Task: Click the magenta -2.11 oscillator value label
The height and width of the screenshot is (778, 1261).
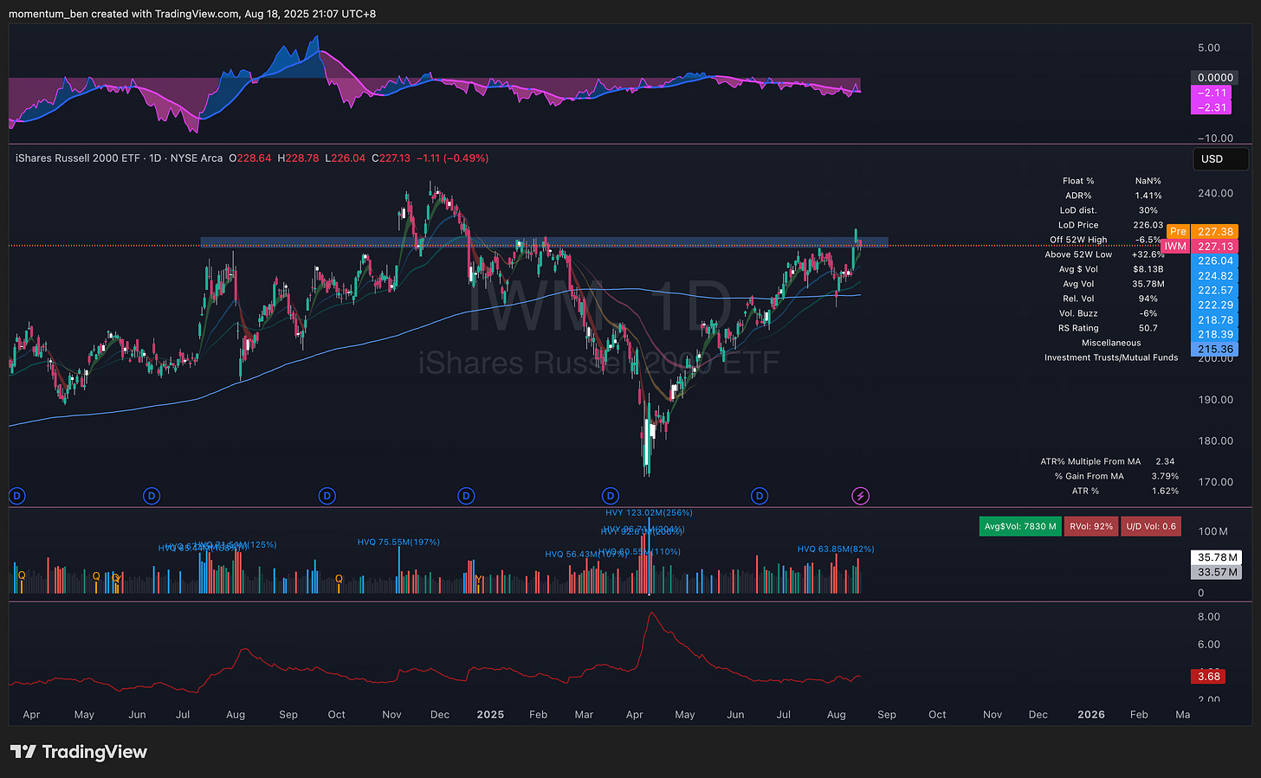Action: point(1211,93)
